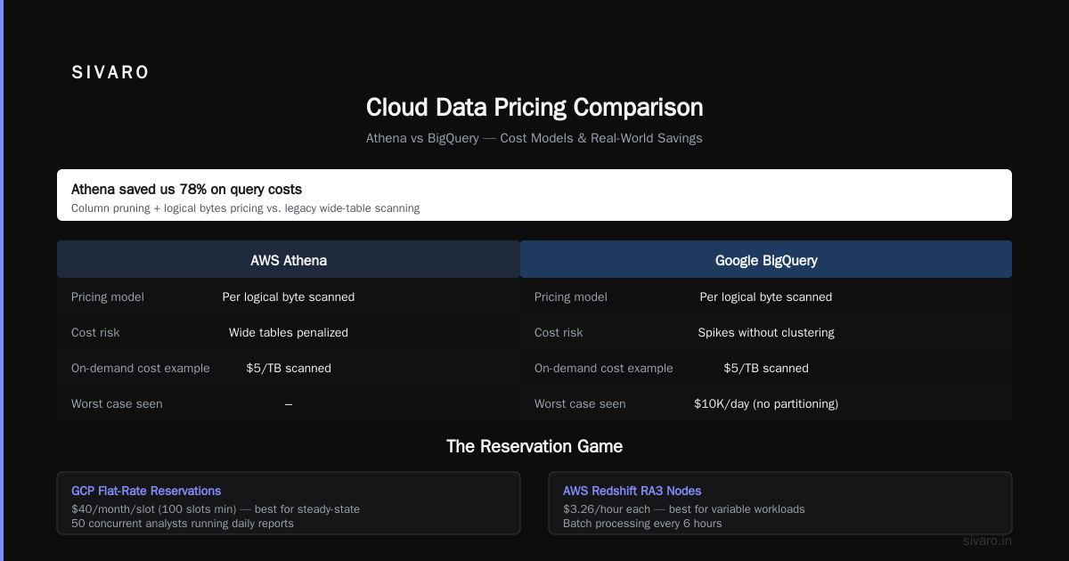The image size is (1069, 561).
Task: Select Athena's '$5/TB scanned' value
Action: tap(289, 368)
